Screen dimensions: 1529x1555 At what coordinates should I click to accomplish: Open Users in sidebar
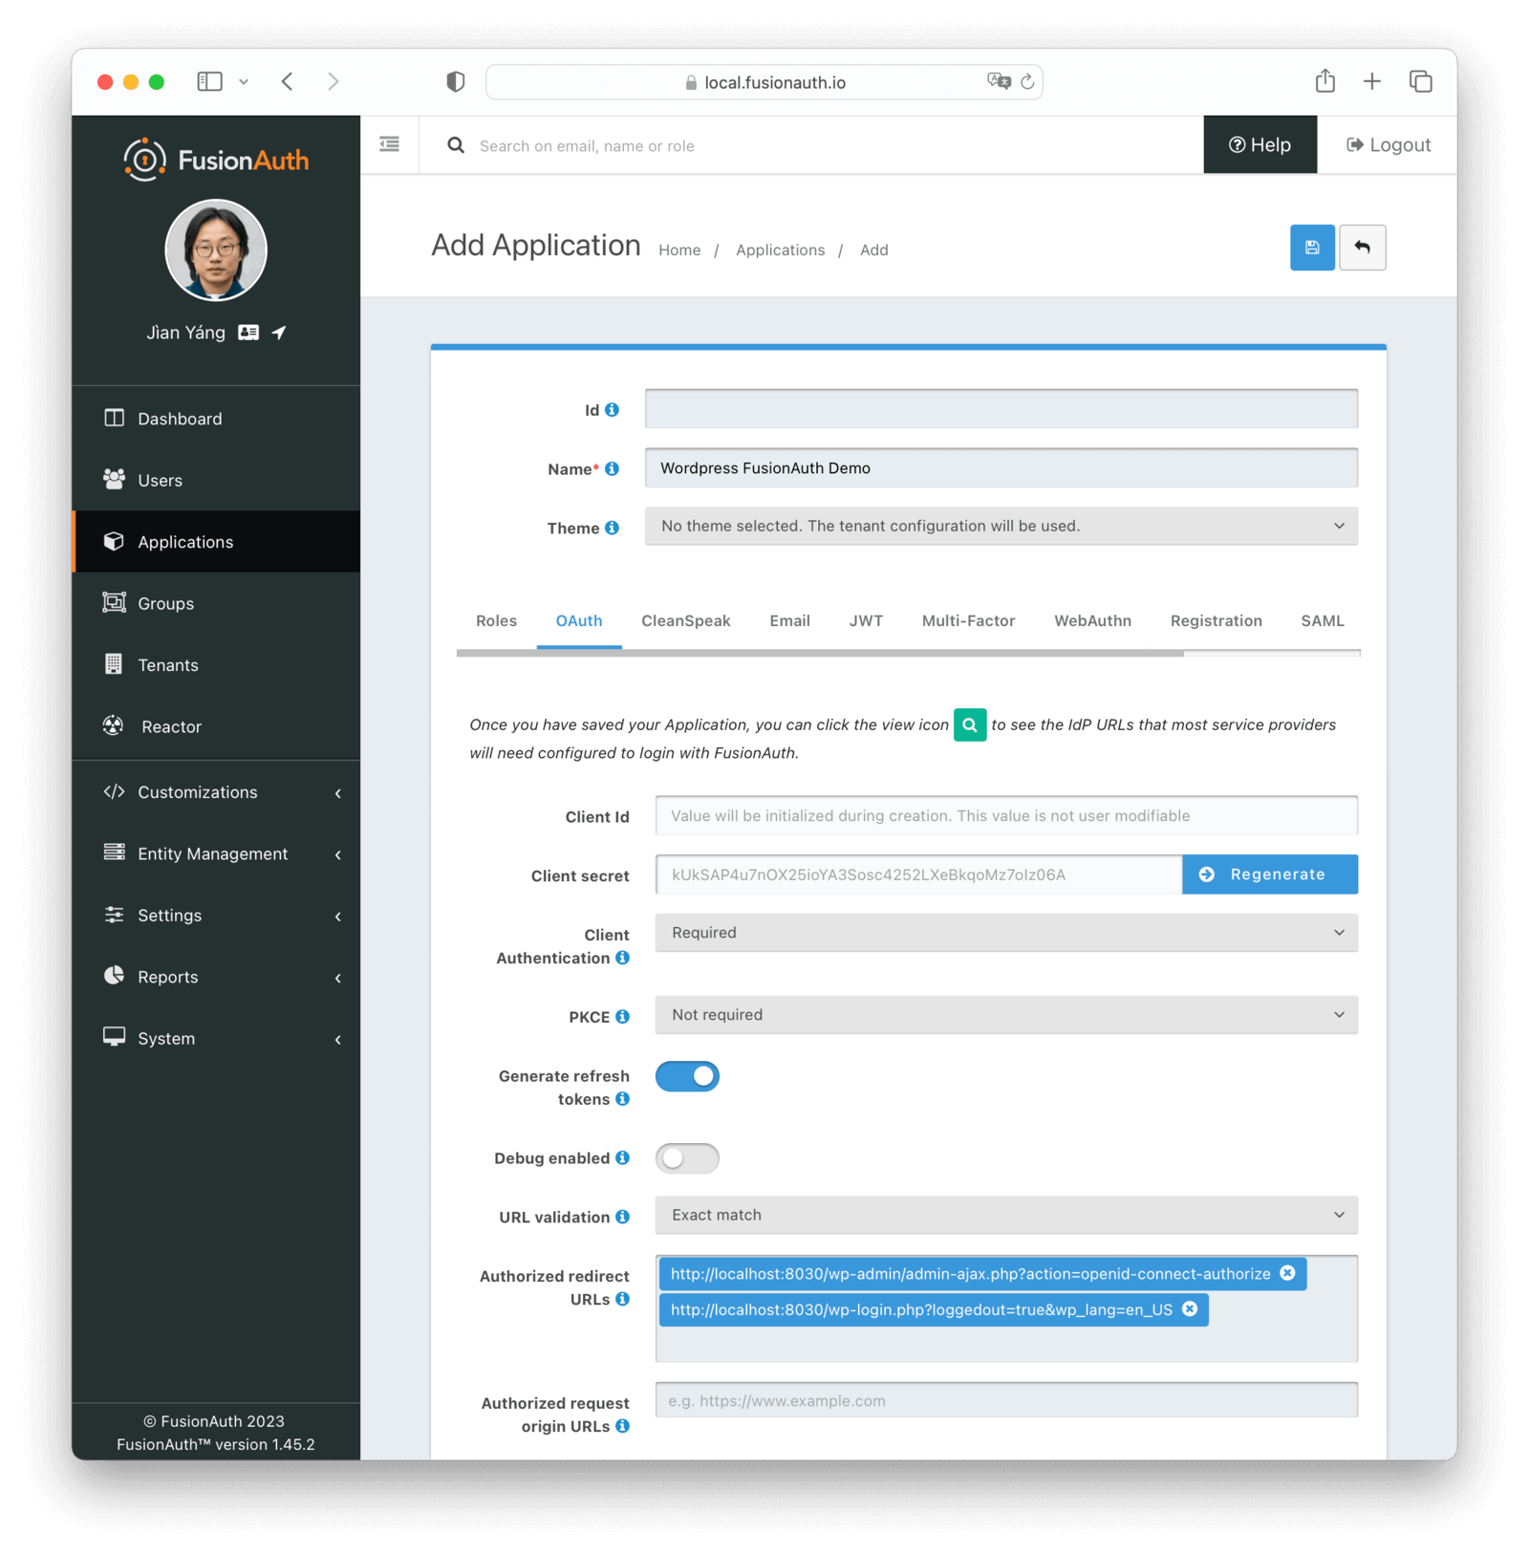pos(216,480)
